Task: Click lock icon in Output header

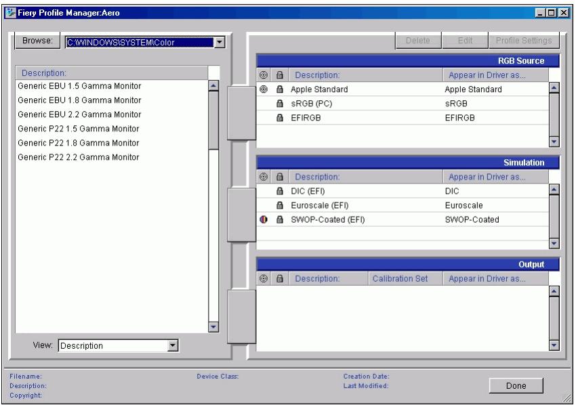Action: [x=280, y=278]
